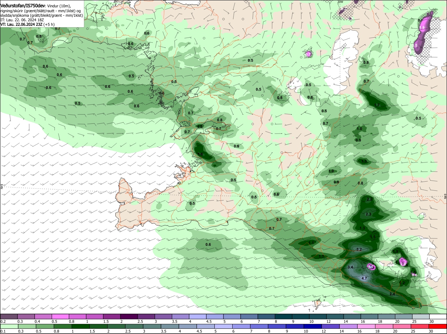Click the 1.6 precipitation value on map

pos(200,154)
